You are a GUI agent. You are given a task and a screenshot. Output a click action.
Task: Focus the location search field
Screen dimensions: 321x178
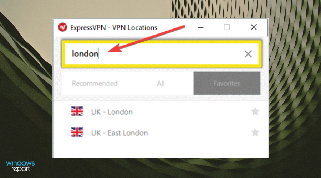[x=162, y=54]
